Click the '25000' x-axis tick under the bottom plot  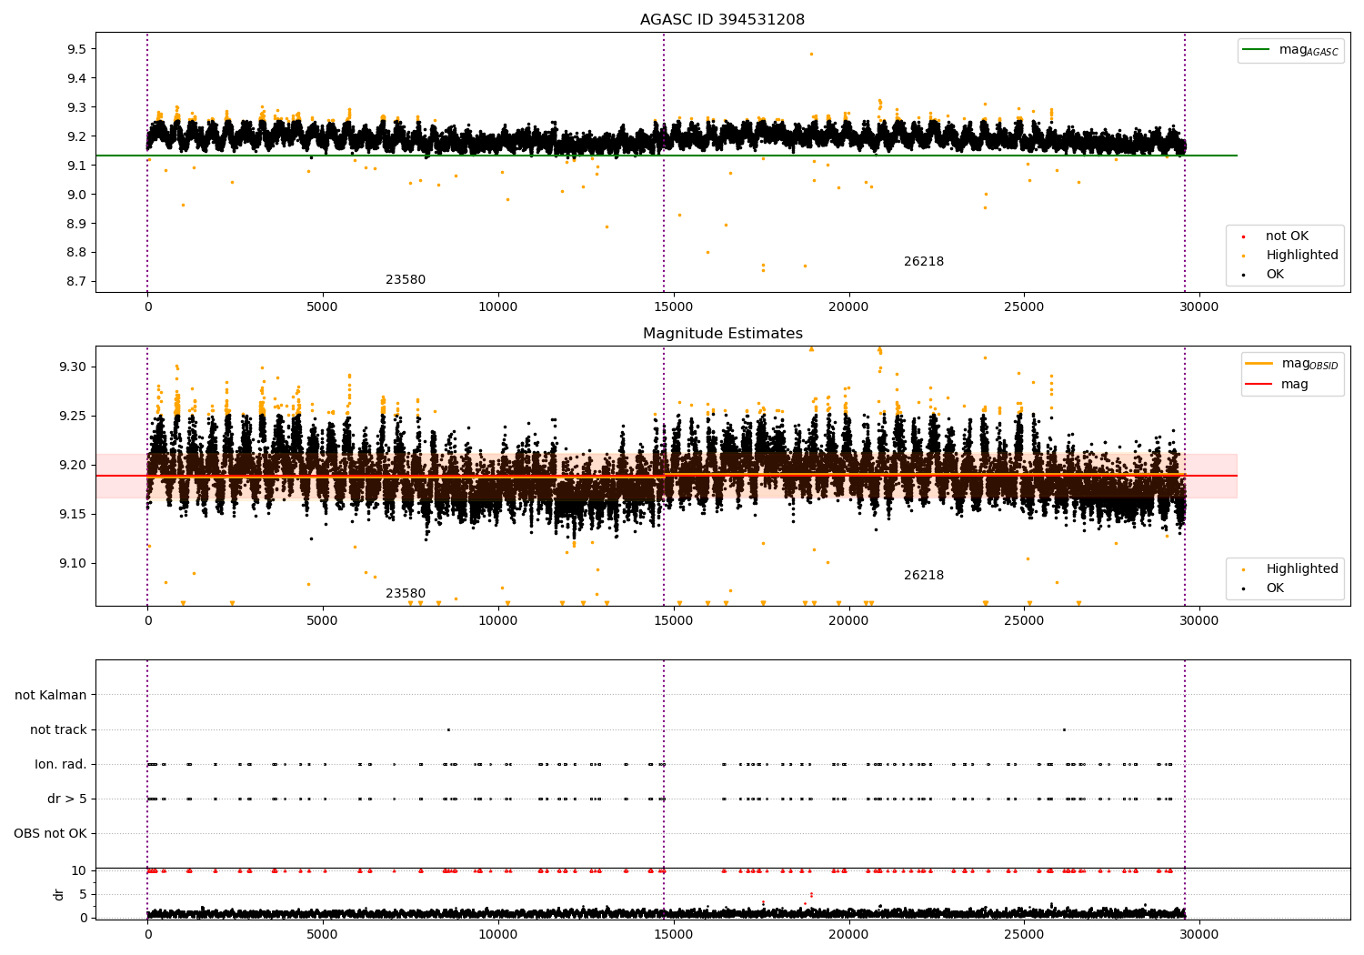click(x=1024, y=934)
